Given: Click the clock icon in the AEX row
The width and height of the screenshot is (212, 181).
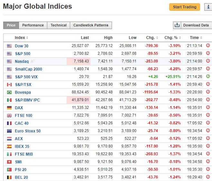Looking at the screenshot, I should (x=208, y=138).
